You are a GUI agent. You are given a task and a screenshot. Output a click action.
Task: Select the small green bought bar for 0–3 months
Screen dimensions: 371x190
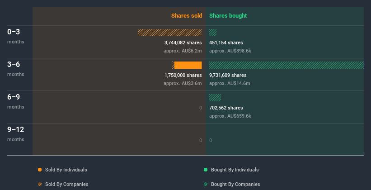[x=213, y=33]
